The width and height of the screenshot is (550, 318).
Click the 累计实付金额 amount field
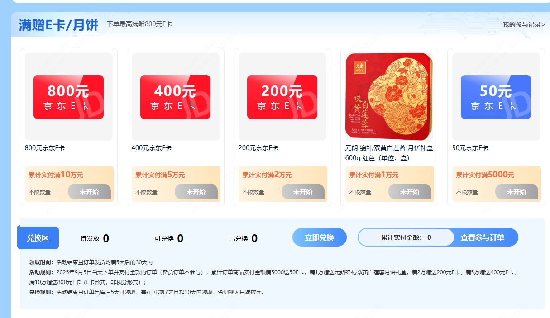[x=406, y=237]
